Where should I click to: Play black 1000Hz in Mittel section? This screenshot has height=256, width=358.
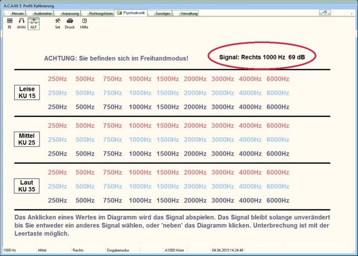[x=140, y=154]
